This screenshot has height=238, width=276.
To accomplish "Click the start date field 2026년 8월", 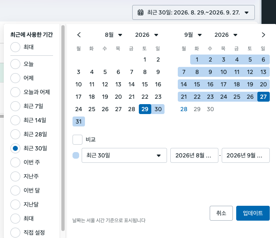I will point(194,155).
